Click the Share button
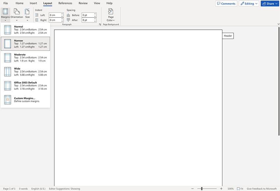 (270, 4)
